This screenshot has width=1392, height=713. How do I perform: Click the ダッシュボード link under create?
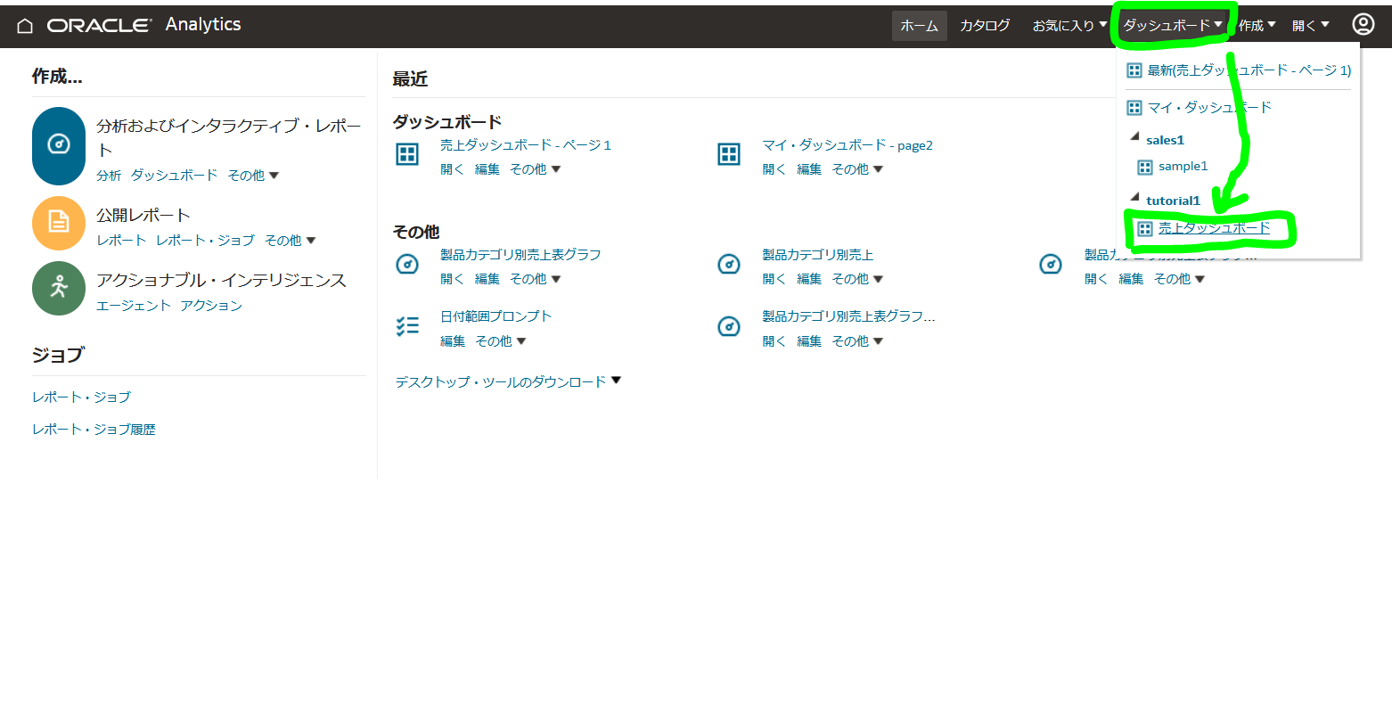(x=174, y=176)
